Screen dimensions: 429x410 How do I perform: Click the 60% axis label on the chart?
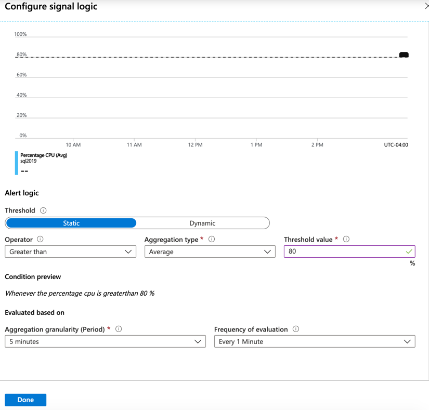pyautogui.click(x=22, y=75)
